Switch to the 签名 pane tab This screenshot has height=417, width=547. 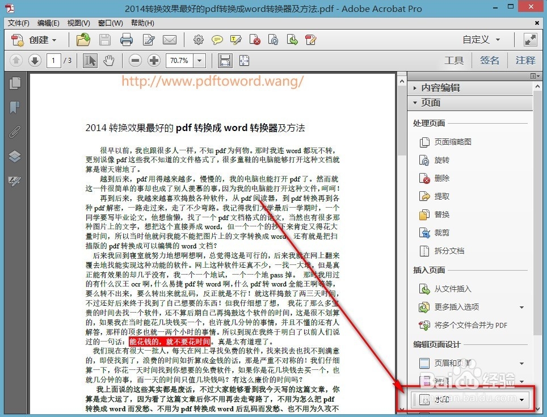tap(490, 61)
